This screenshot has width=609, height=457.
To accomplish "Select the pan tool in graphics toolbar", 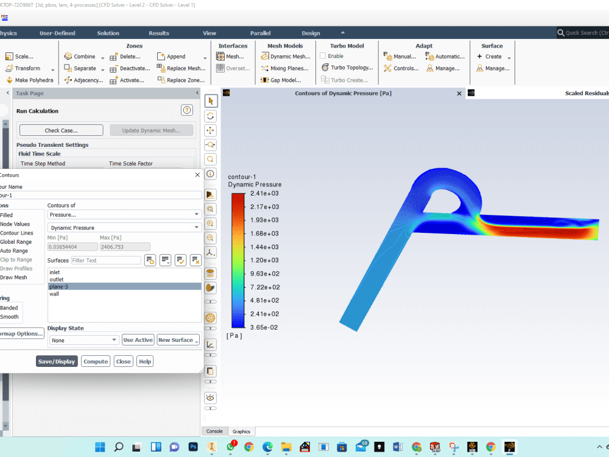I will [210, 130].
